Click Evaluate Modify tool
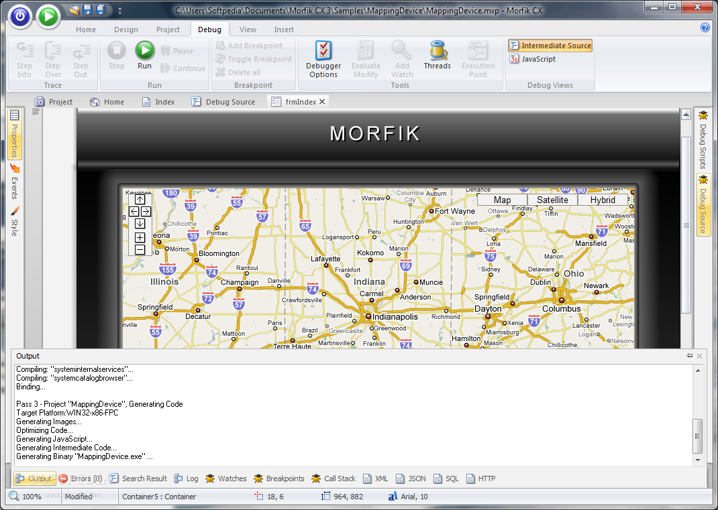 coord(366,60)
